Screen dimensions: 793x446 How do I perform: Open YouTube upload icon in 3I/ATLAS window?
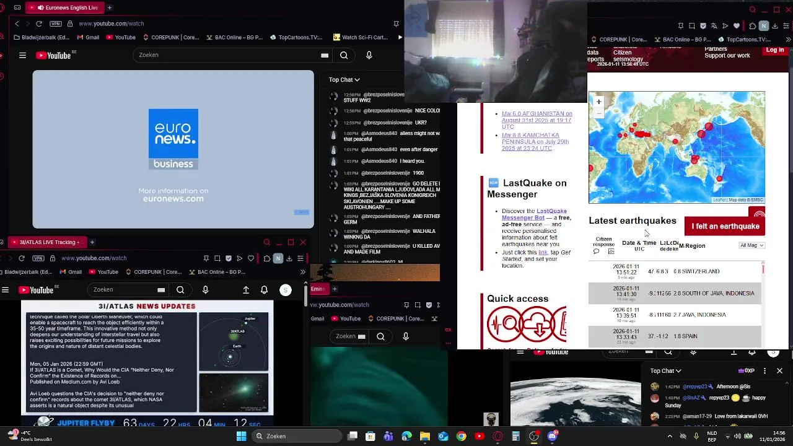click(x=246, y=290)
